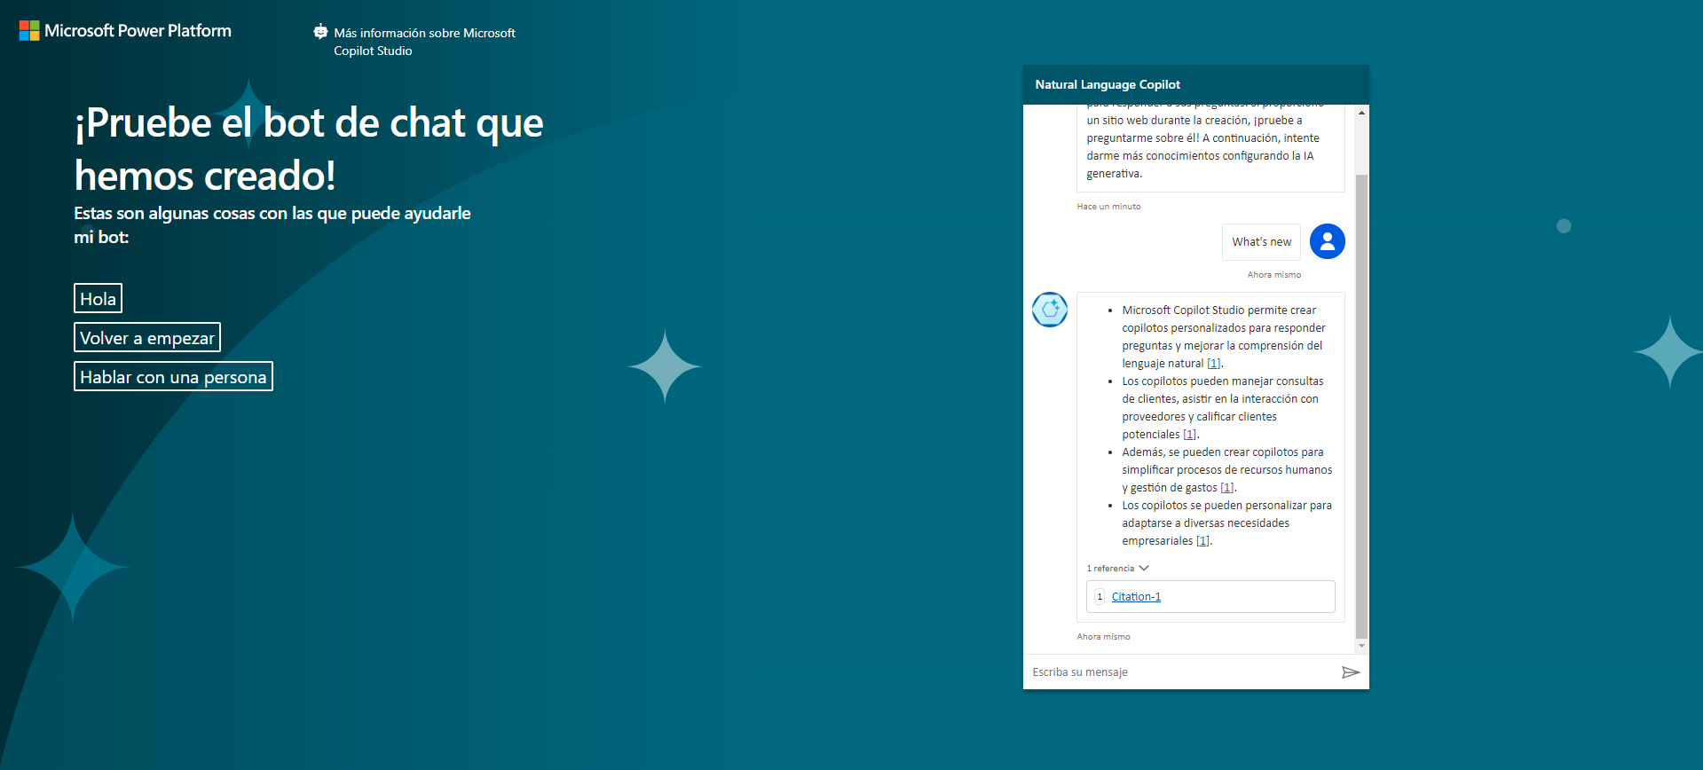Click the chat scrollbar down arrow
Viewport: 1703px width, 770px height.
click(1362, 647)
